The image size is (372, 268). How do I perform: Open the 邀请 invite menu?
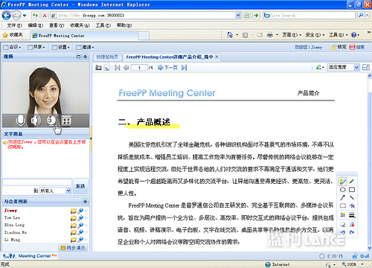point(85,47)
